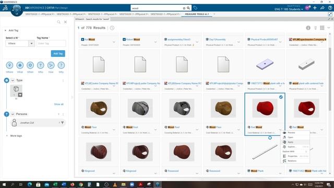Open Kai Wood person result

pyautogui.click(x=90, y=40)
